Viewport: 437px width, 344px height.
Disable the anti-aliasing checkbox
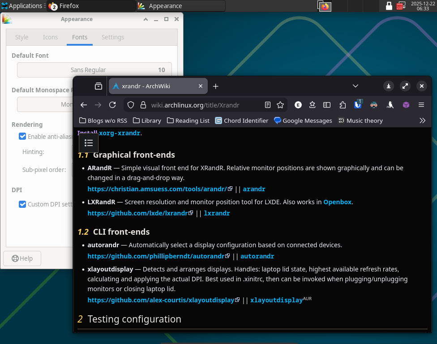tap(22, 136)
